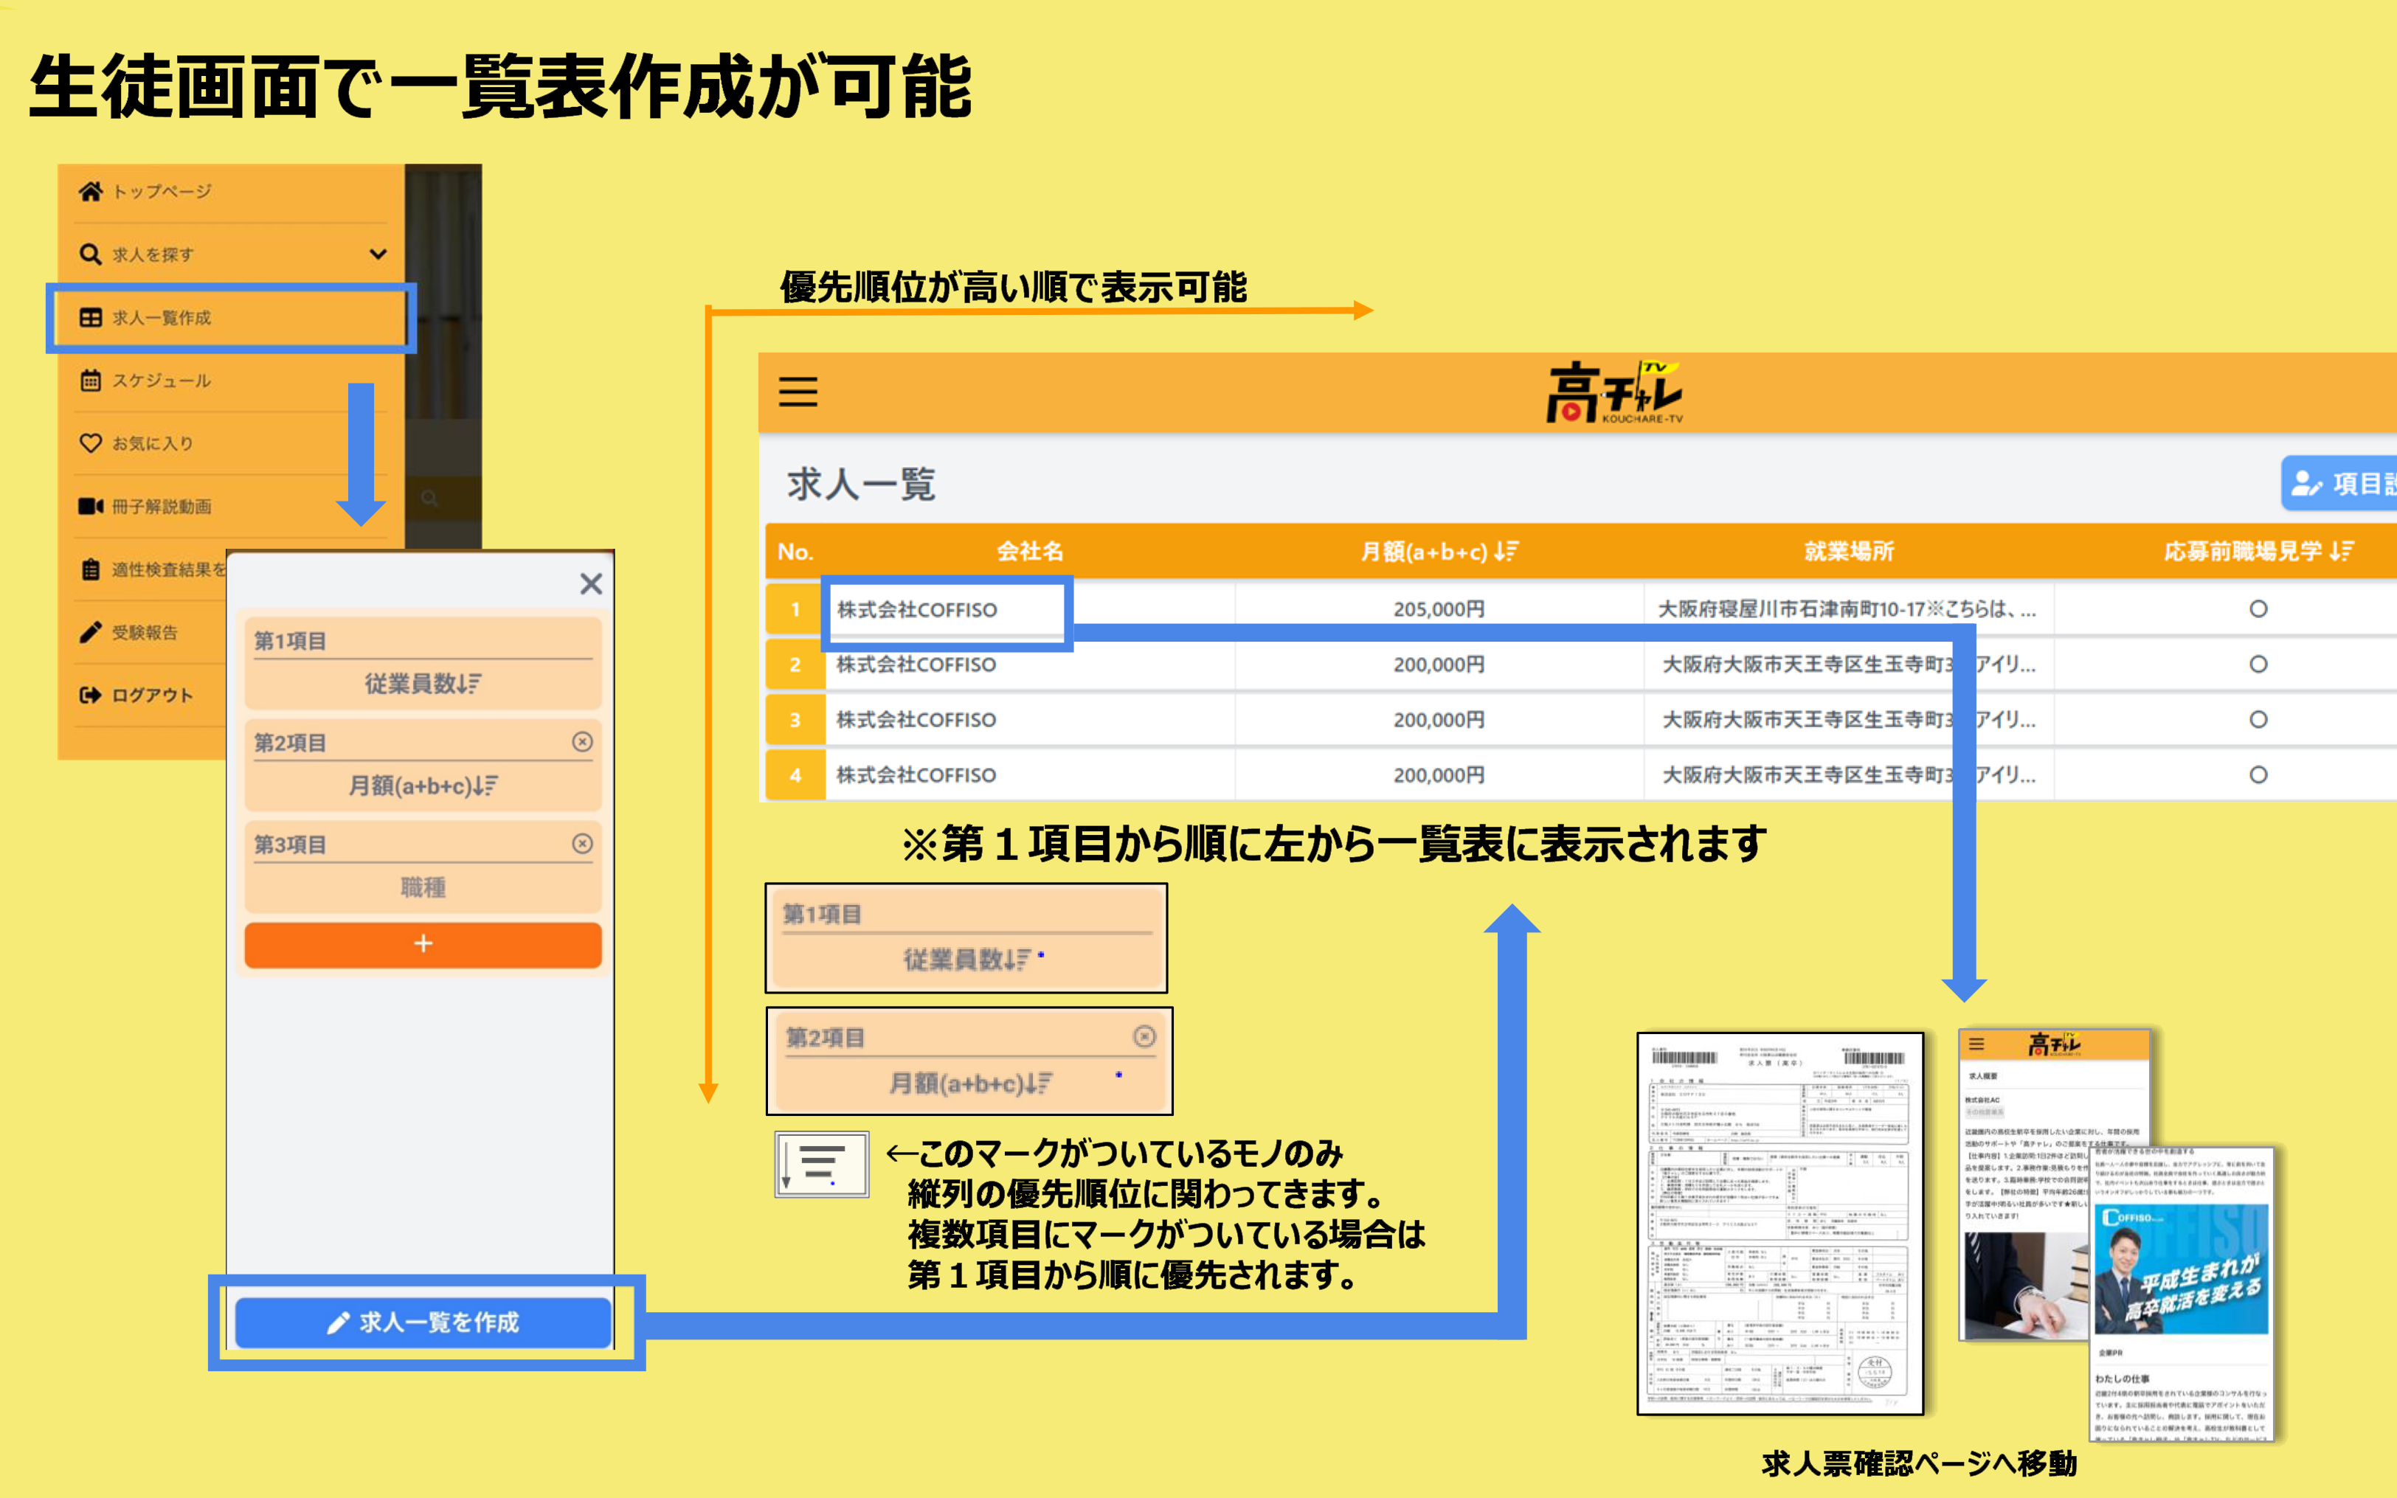
Task: Click the home icon for トップページ
Action: tap(90, 191)
